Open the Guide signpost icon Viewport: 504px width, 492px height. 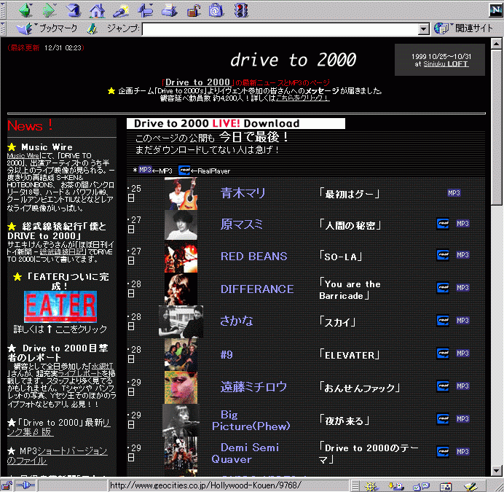point(145,10)
